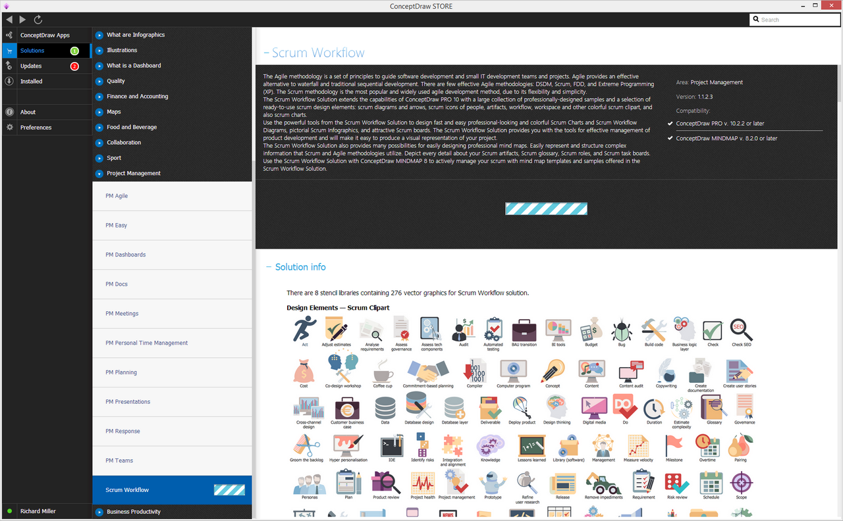The height and width of the screenshot is (521, 843).
Task: Open the PM Docs solution
Action: (173, 284)
